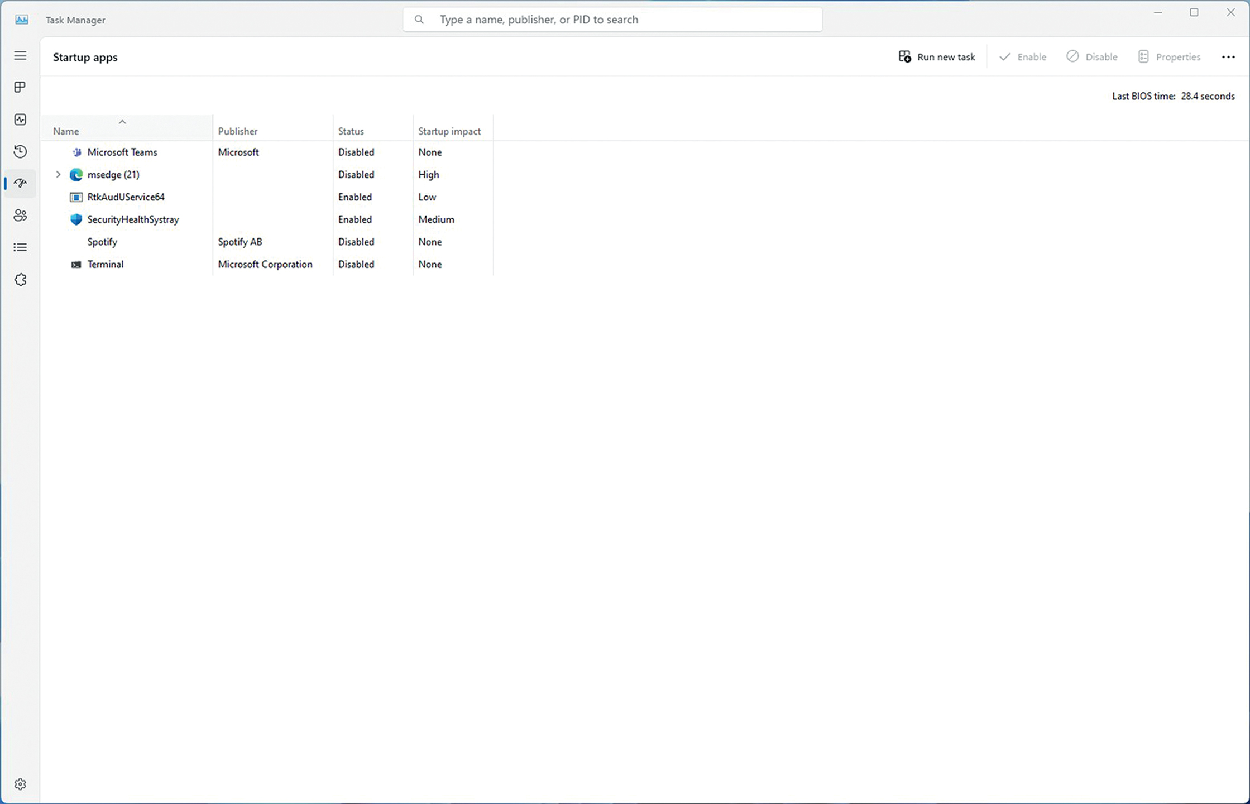Click the Microsoft Teams icon
The width and height of the screenshot is (1250, 804).
pyautogui.click(x=76, y=152)
